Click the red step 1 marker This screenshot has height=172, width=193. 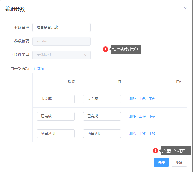click(105, 49)
